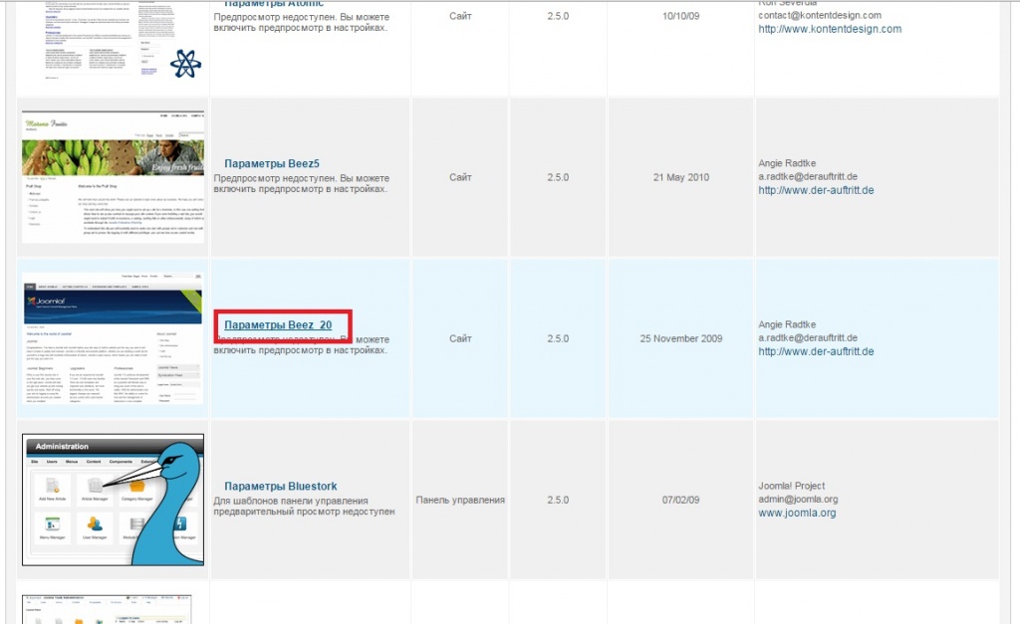Click admin@joomla.org email text
1020x624 pixels.
pyautogui.click(x=798, y=500)
